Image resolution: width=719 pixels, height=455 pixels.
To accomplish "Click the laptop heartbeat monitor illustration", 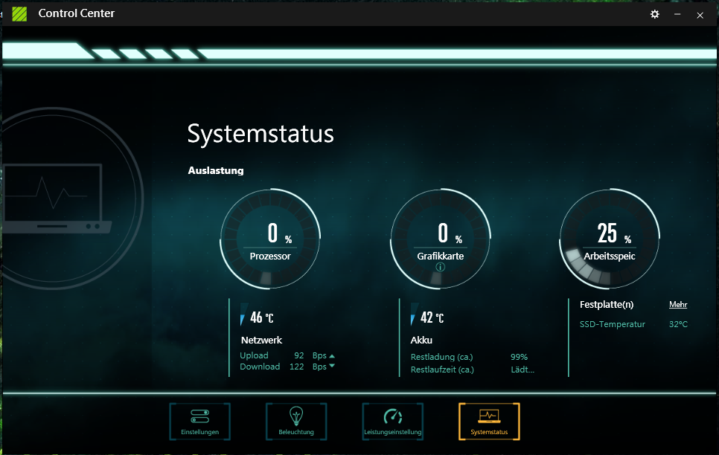I will [x=57, y=199].
